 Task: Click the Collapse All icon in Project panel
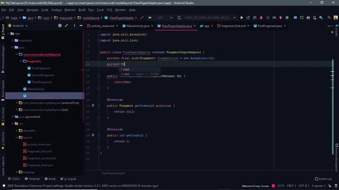tap(67, 26)
